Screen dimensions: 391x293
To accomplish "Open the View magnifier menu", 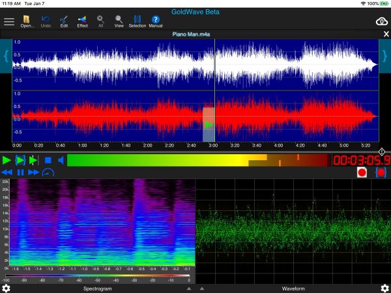I will point(119,21).
